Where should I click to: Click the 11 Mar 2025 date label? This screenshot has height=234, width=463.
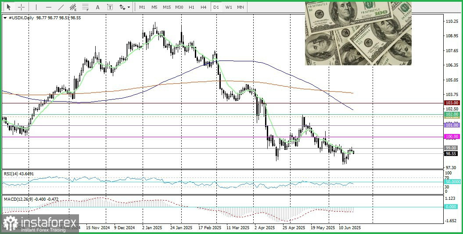pos(238,228)
